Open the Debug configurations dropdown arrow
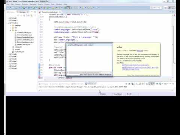Screen dimensions: 180x135 pos(31,8)
